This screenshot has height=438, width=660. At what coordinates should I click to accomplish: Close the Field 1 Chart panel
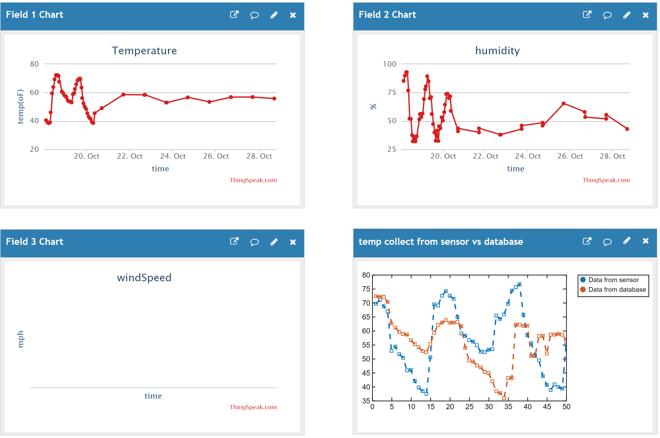(x=293, y=15)
